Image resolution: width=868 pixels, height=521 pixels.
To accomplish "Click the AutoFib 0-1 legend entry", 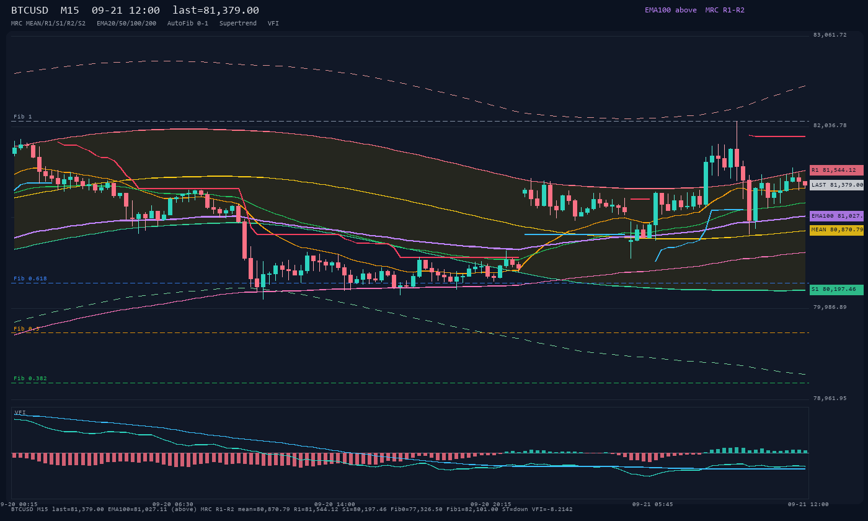I will pos(188,24).
